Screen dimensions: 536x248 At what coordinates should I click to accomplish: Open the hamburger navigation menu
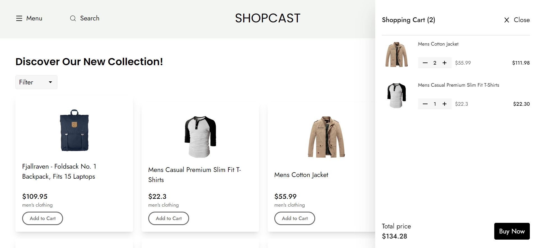pyautogui.click(x=19, y=18)
